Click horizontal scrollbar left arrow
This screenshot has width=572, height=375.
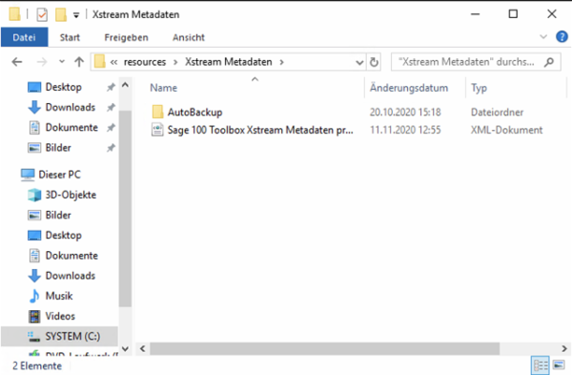(x=143, y=348)
